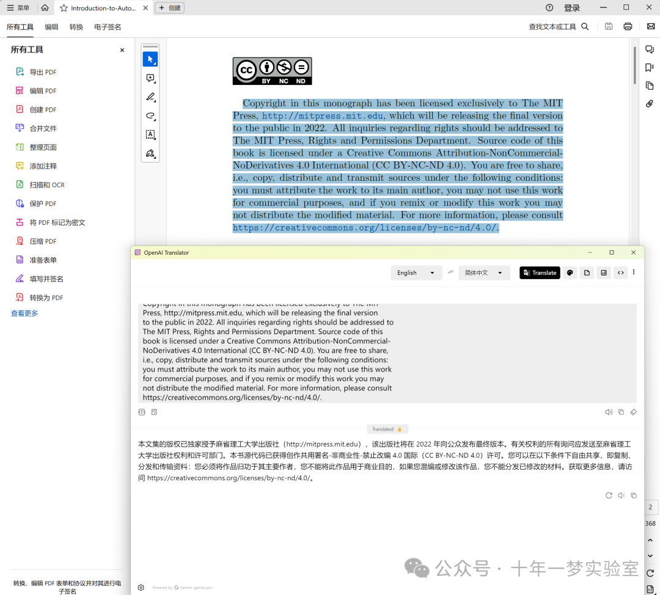The width and height of the screenshot is (660, 595).
Task: Close the 所有工具 panel
Action: pyautogui.click(x=122, y=50)
